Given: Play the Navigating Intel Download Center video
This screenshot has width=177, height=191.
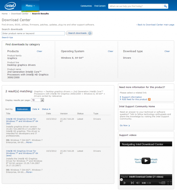Looking at the screenshot, I should 146,161.
